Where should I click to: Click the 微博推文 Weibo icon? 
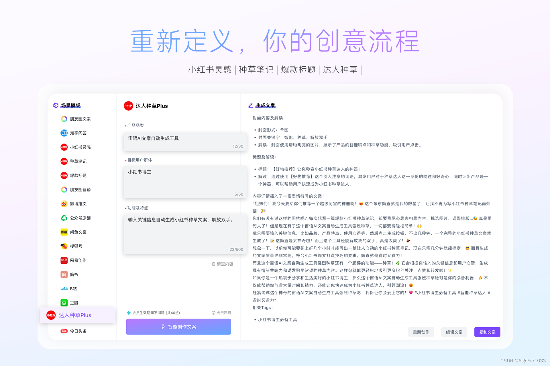click(x=64, y=204)
